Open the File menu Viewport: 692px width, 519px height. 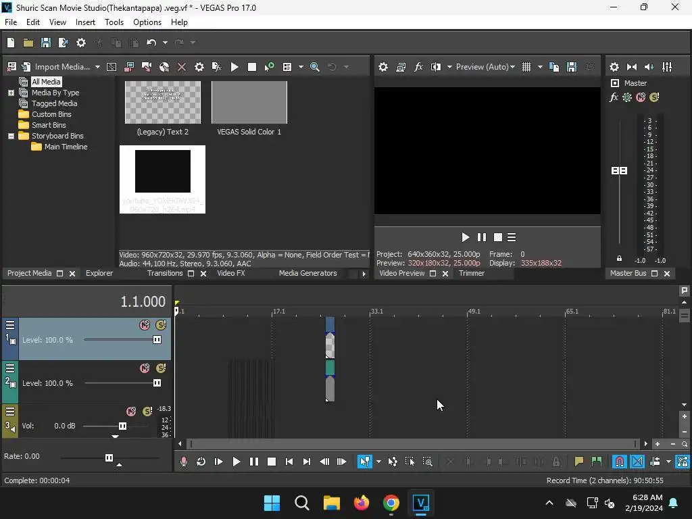[x=11, y=22]
